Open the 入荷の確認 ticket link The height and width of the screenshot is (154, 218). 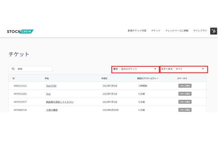click(x=52, y=110)
